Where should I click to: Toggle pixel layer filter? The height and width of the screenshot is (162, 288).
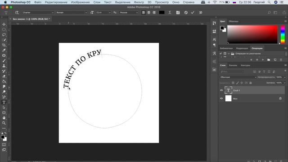(x=254, y=72)
